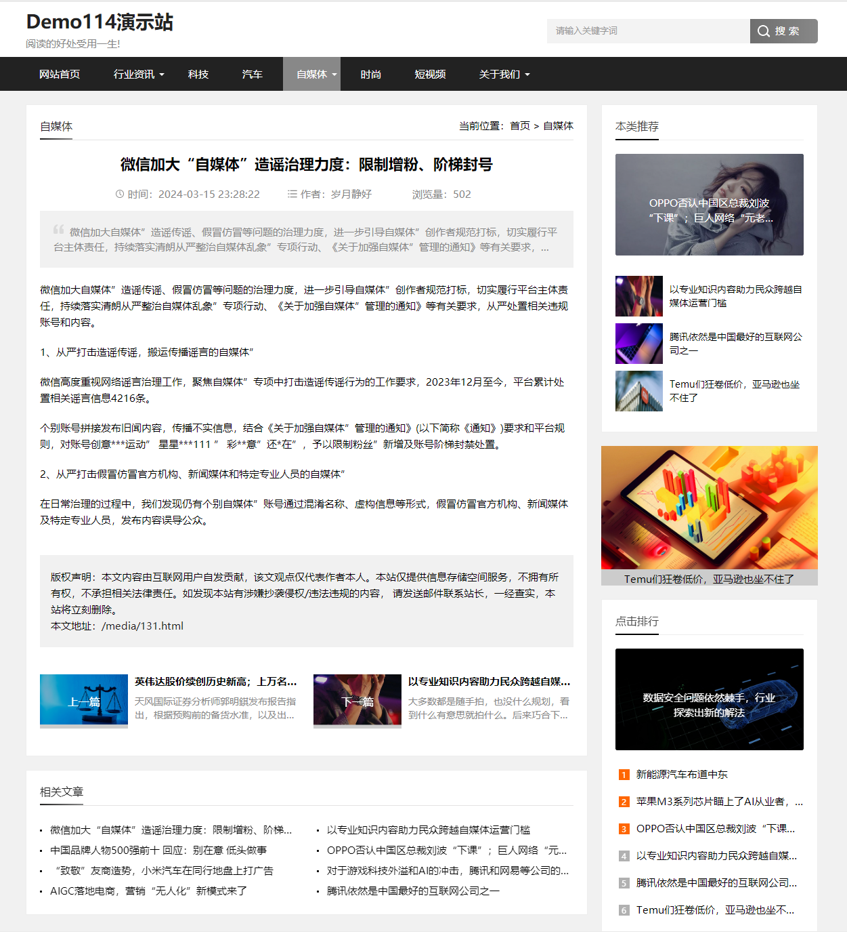The width and height of the screenshot is (847, 940).
Task: Open related article 以专业知识内容助力民众跨越自媒体运营门槛
Action: point(429,830)
